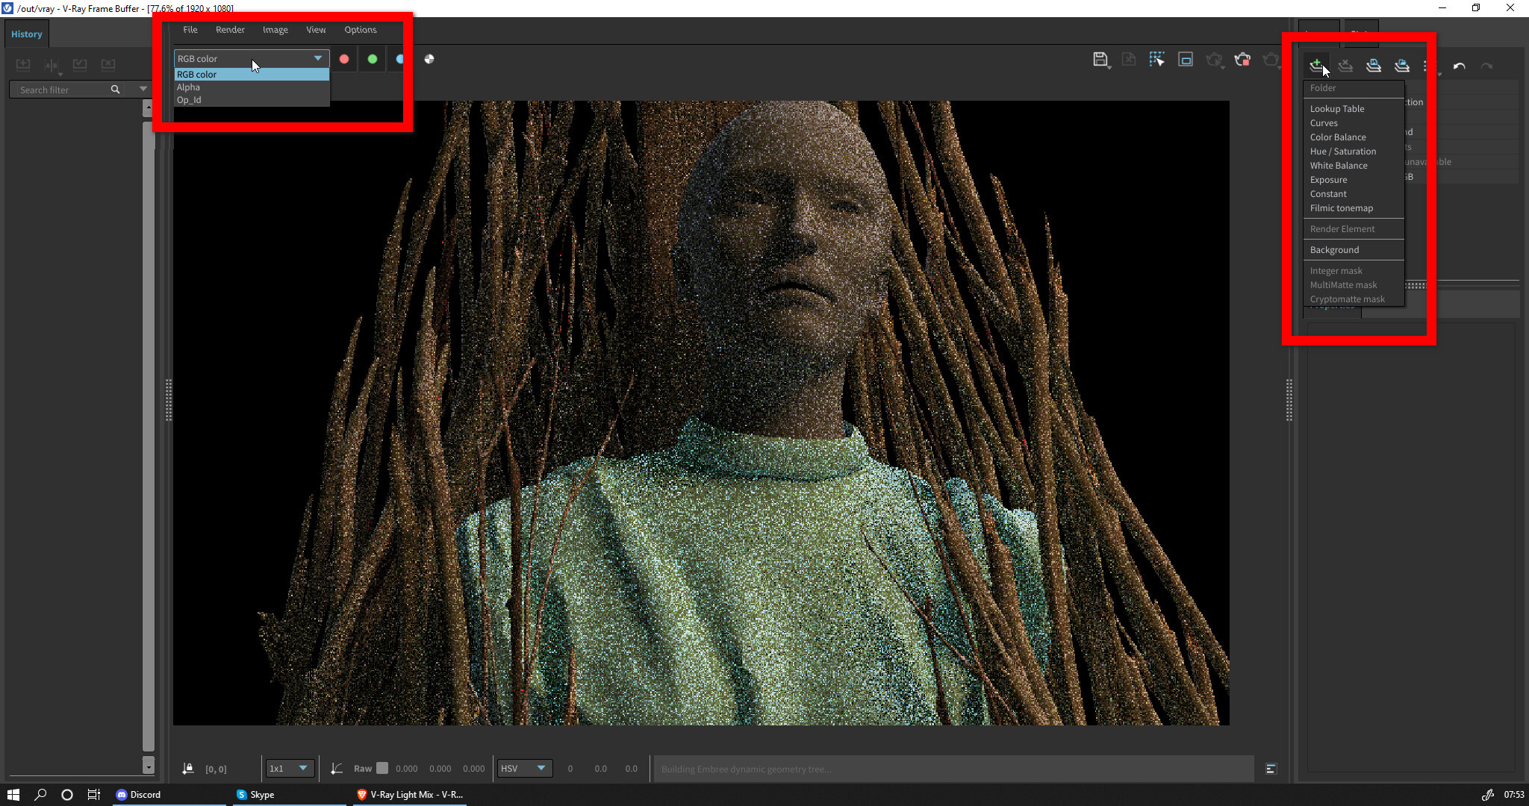Click the Create layer plus icon
Screen dimensions: 1529x806
(x=1317, y=65)
